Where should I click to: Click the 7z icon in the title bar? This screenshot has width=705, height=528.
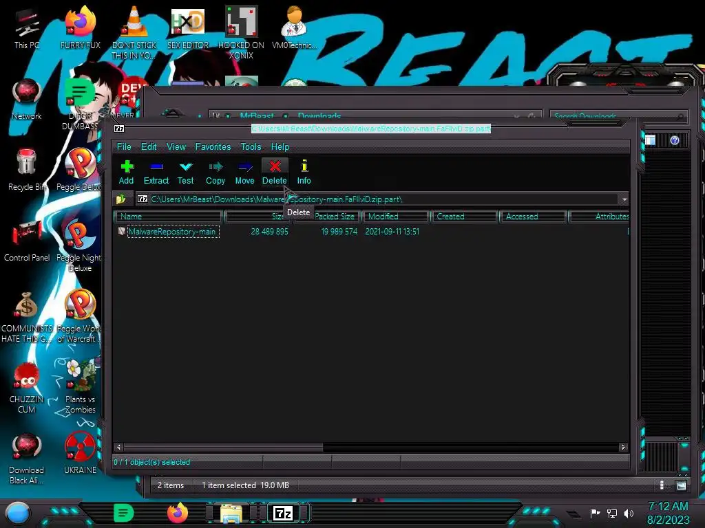tap(119, 129)
